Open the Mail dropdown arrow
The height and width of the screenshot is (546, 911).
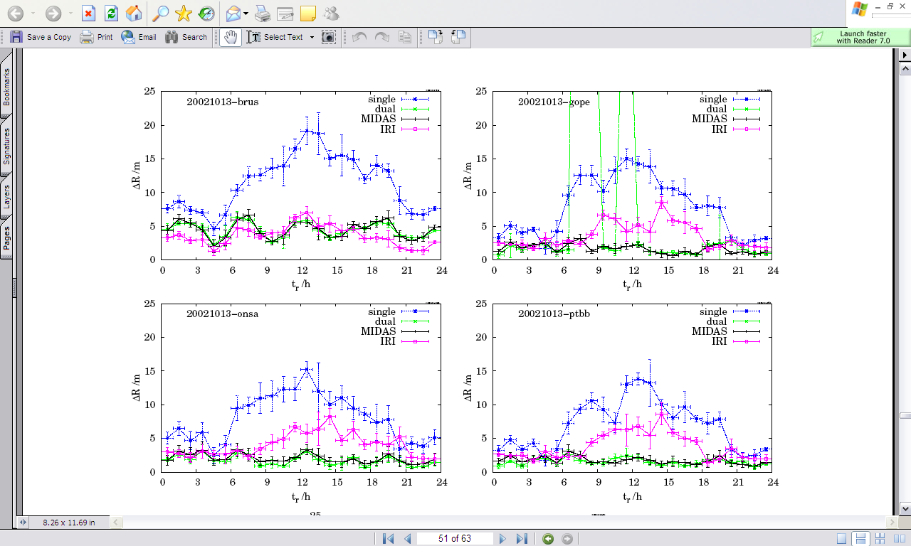click(x=246, y=14)
